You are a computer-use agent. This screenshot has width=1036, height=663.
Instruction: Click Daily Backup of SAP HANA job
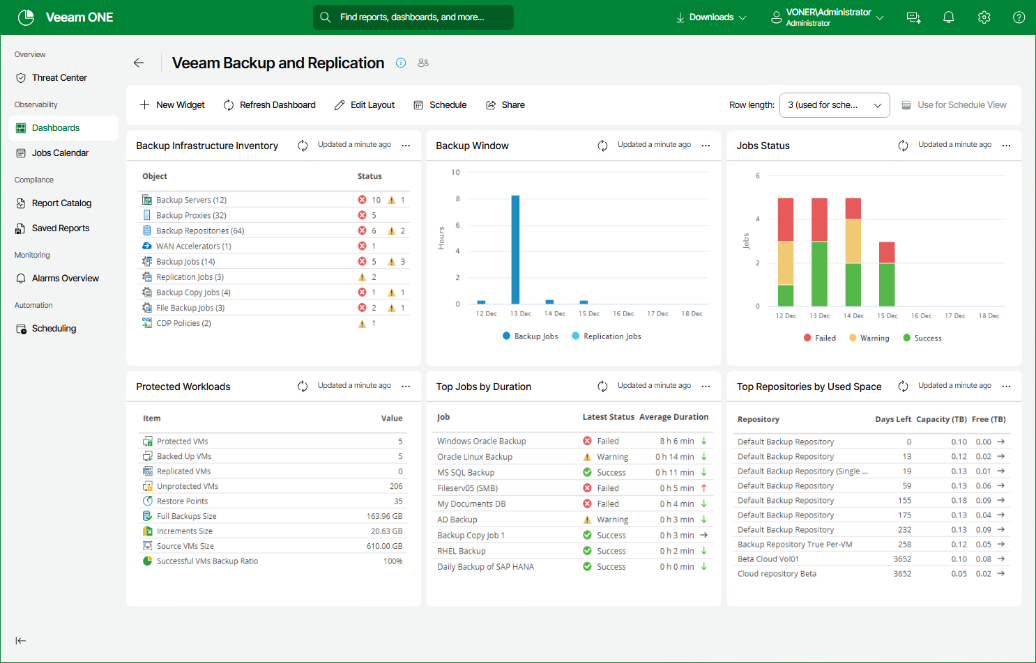(x=486, y=566)
